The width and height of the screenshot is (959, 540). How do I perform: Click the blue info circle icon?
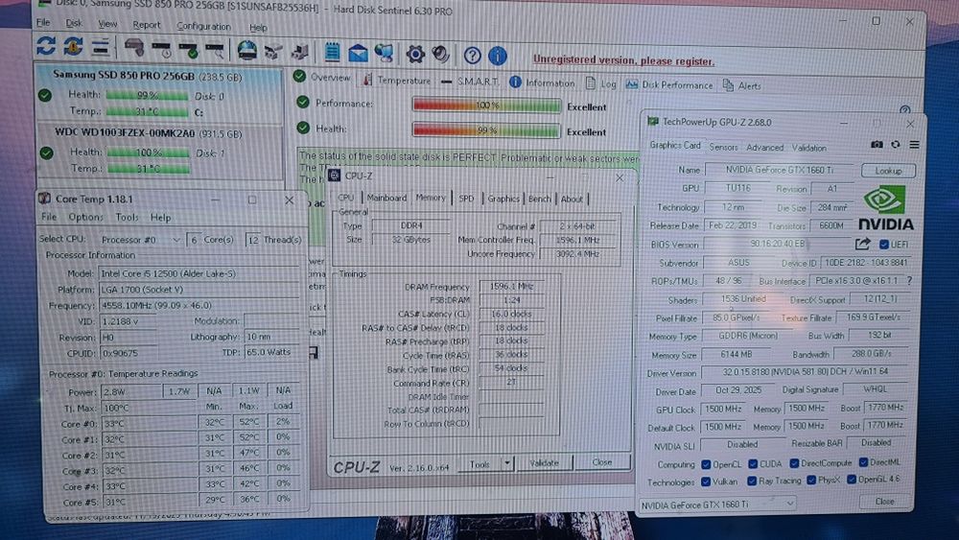click(498, 57)
